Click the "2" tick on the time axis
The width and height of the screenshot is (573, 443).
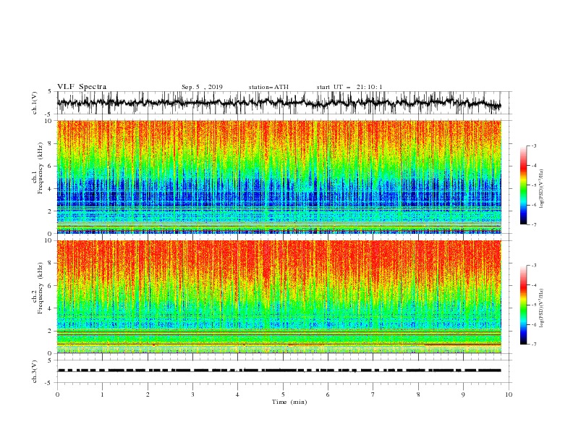click(x=148, y=395)
